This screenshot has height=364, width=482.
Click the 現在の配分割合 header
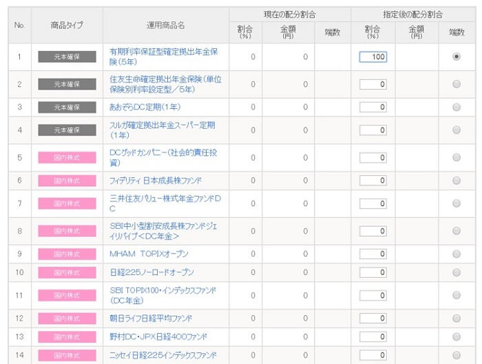290,14
